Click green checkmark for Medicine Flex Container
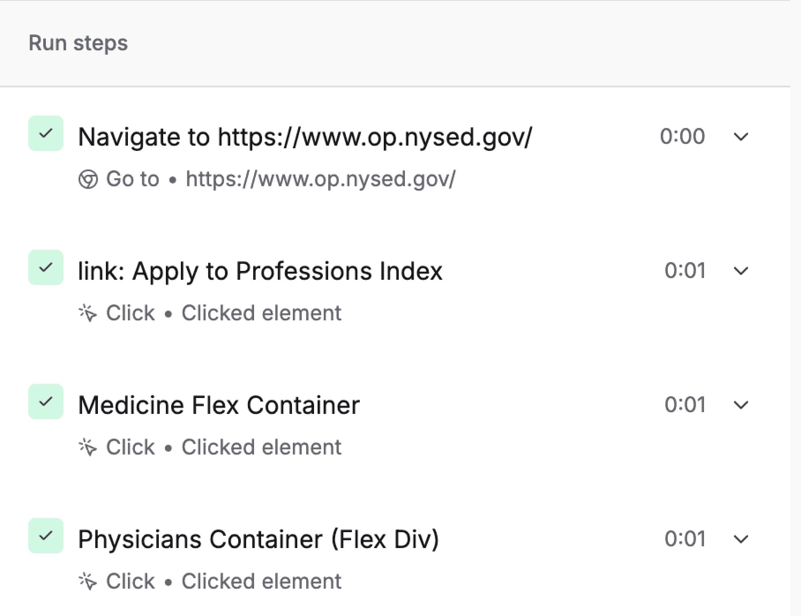801x616 pixels. (x=46, y=402)
